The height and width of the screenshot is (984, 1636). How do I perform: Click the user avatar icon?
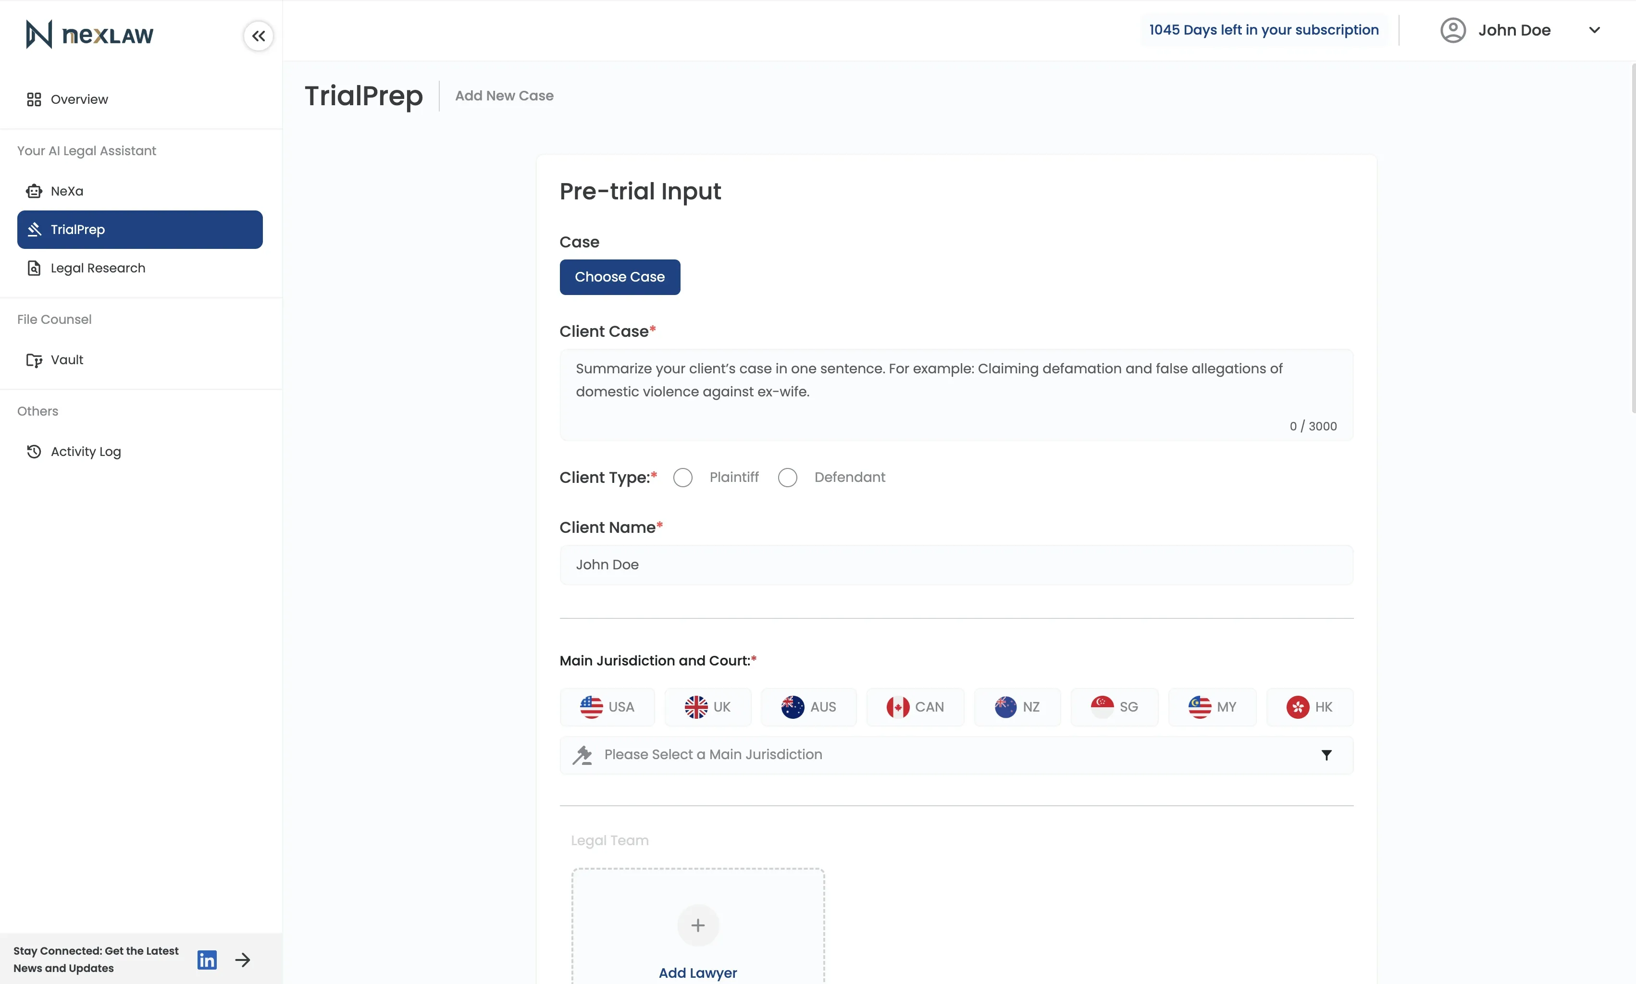click(x=1453, y=30)
